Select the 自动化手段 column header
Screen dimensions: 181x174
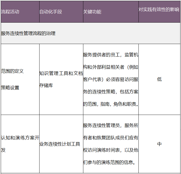pyautogui.click(x=51, y=12)
